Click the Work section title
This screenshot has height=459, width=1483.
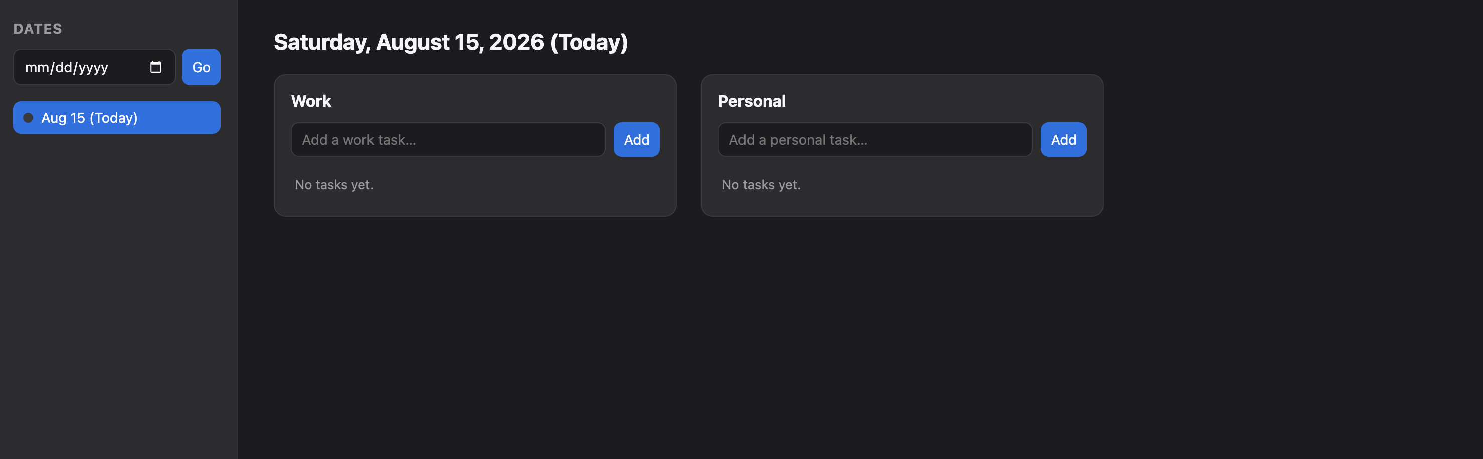[x=311, y=101]
